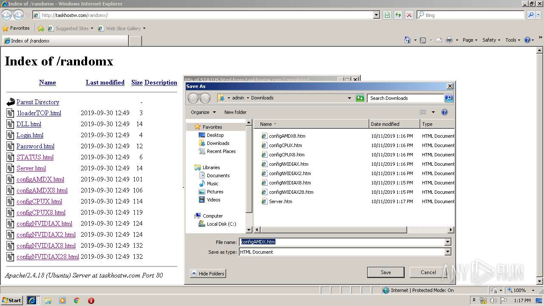Click the File name input field

click(x=342, y=242)
